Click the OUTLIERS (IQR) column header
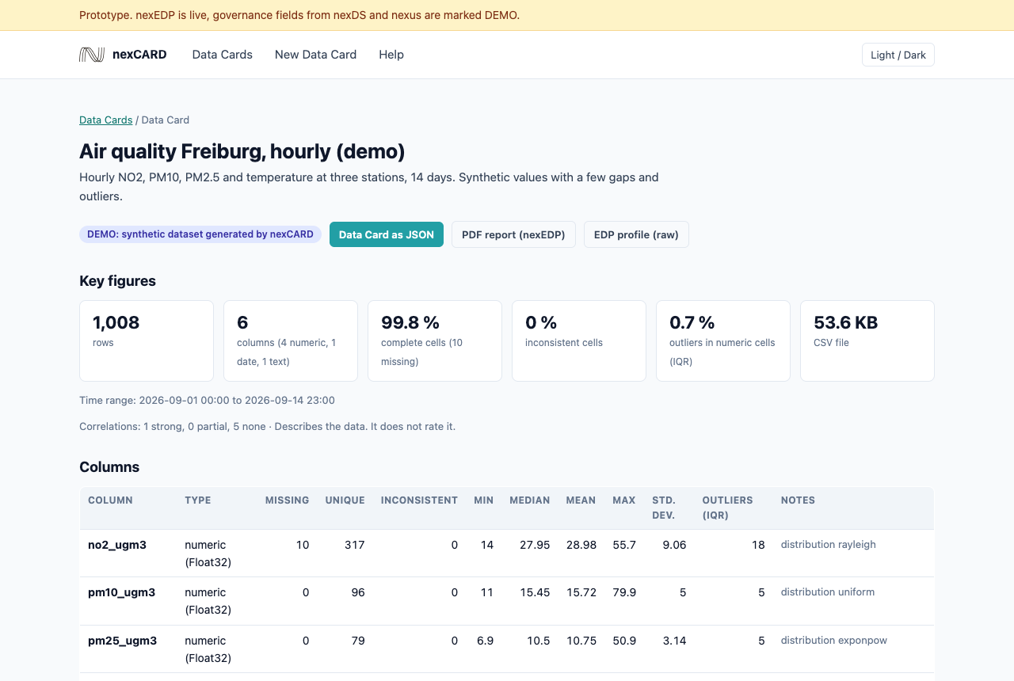 coord(727,508)
